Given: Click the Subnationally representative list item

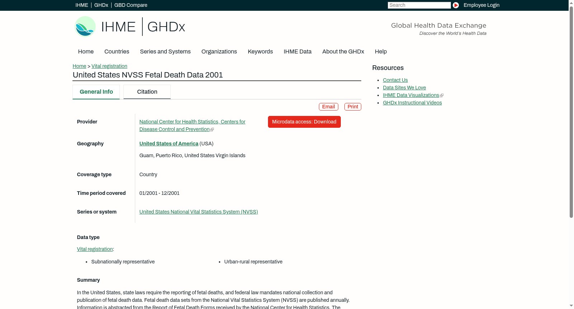Looking at the screenshot, I should pos(123,262).
